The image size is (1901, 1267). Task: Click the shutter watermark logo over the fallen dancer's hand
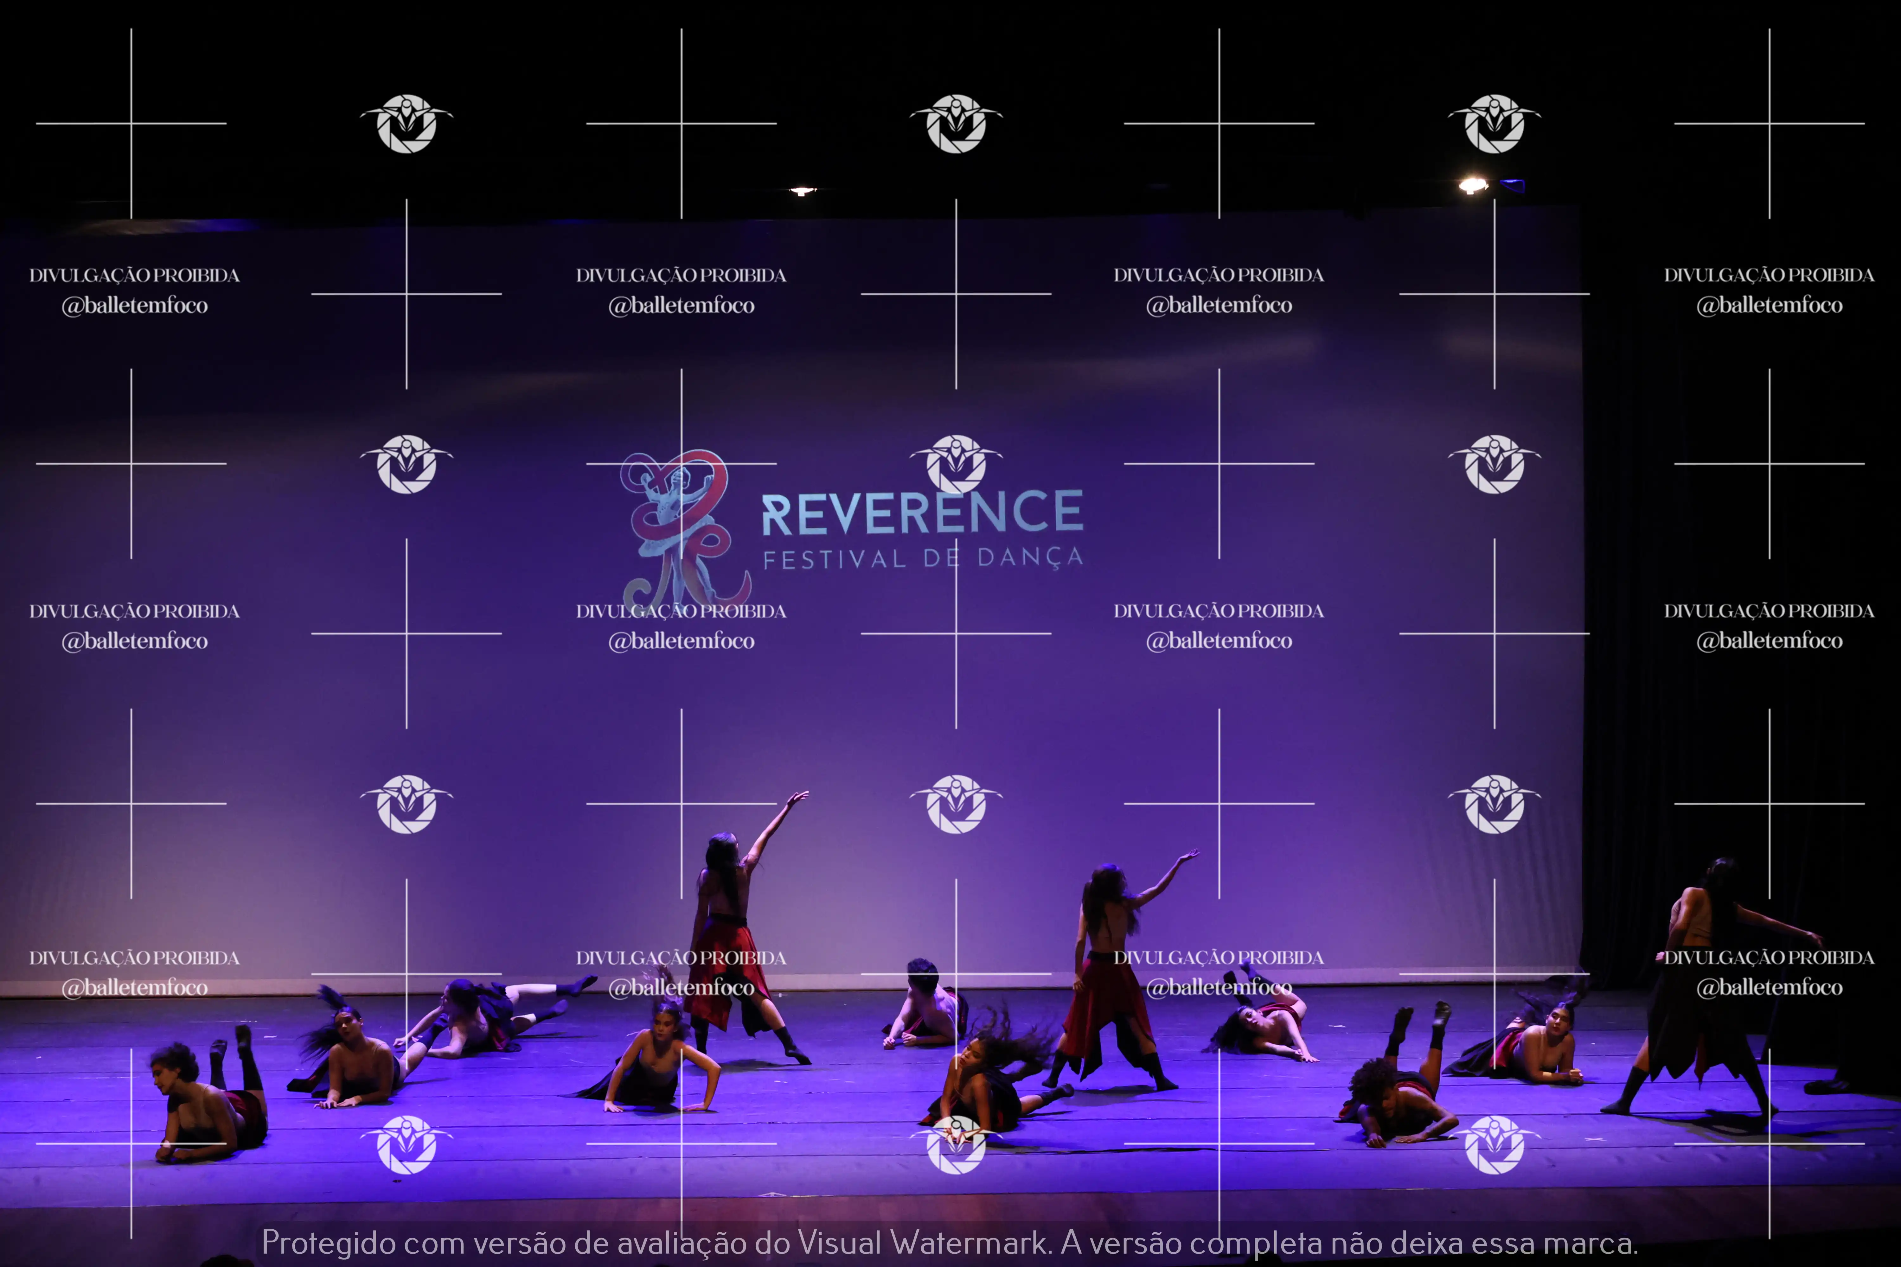pyautogui.click(x=956, y=1144)
